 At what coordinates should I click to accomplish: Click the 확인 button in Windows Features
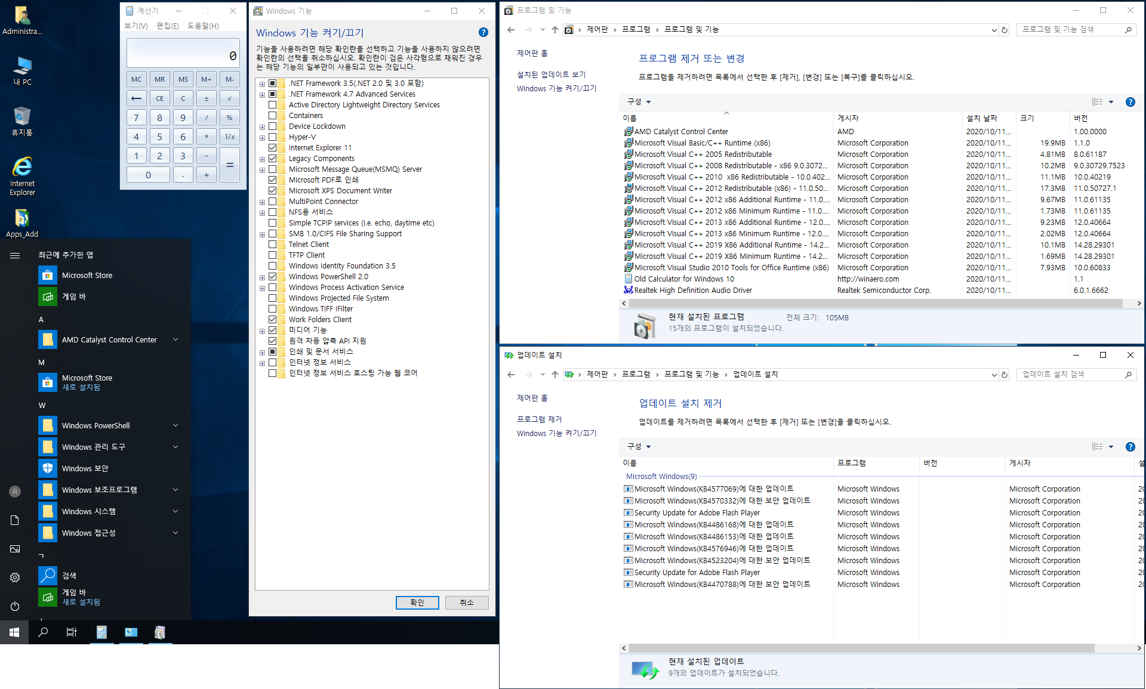pyautogui.click(x=417, y=603)
